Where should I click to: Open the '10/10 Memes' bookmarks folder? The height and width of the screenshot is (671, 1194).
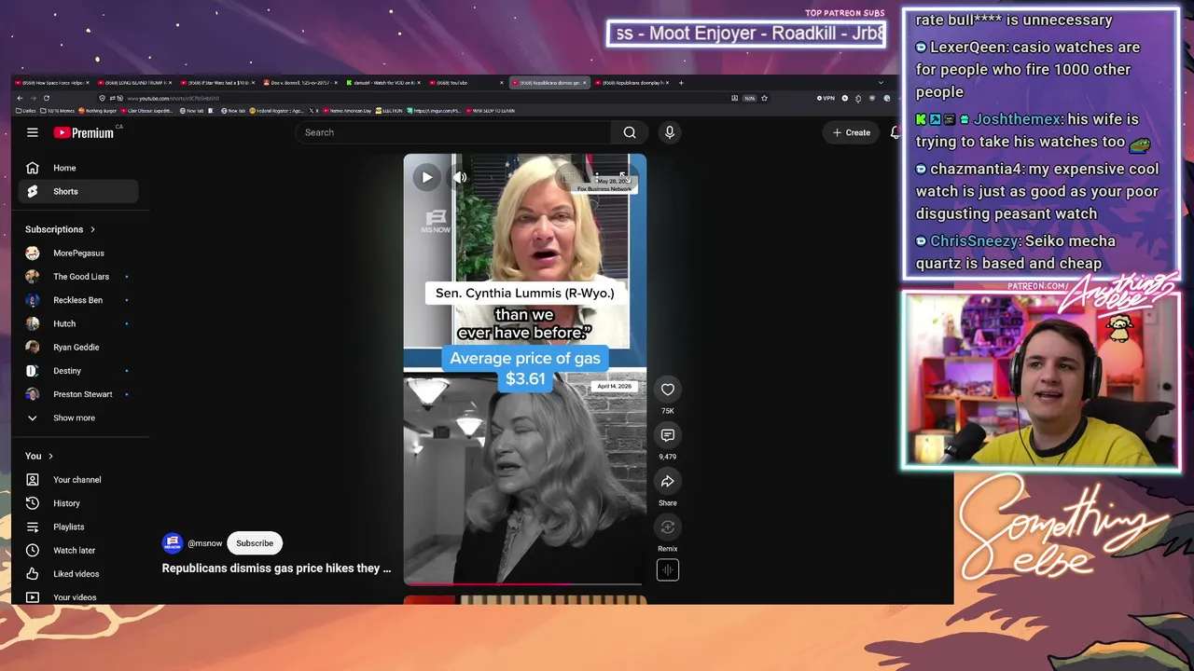click(x=57, y=111)
